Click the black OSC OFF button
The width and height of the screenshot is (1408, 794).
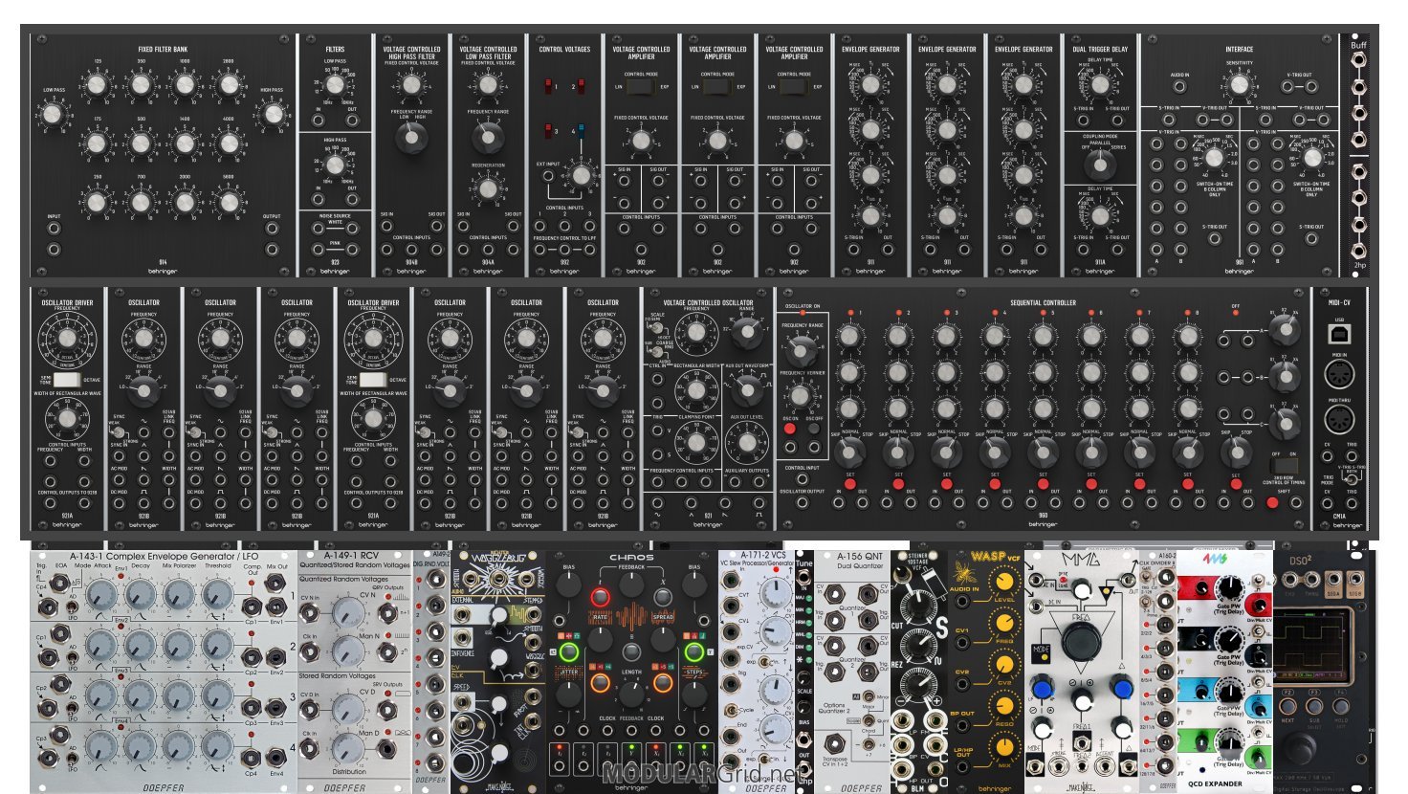point(814,429)
